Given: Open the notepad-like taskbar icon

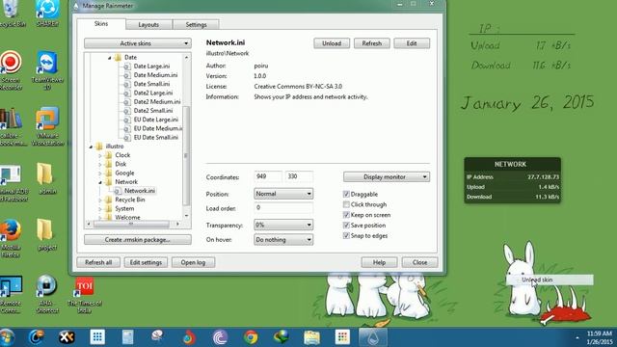Looking at the screenshot, I should click(x=128, y=337).
